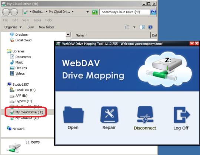
Task: Select the Music library
Action: (19, 62)
